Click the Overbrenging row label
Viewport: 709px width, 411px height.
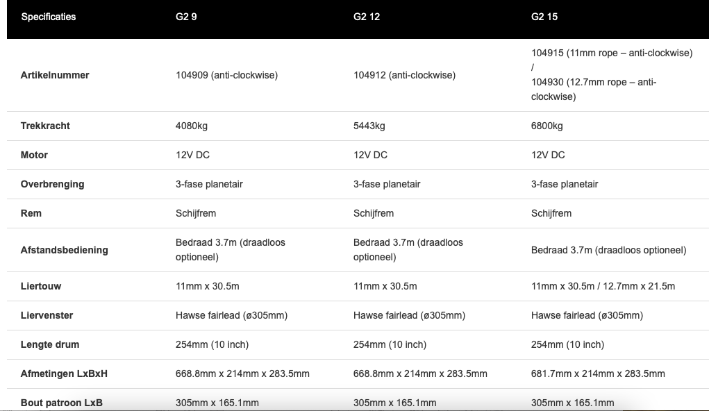click(x=52, y=184)
